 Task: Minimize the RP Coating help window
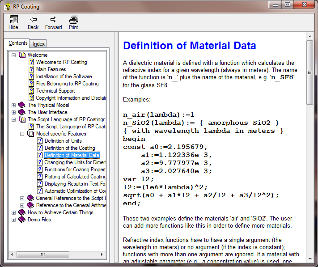point(276,4)
